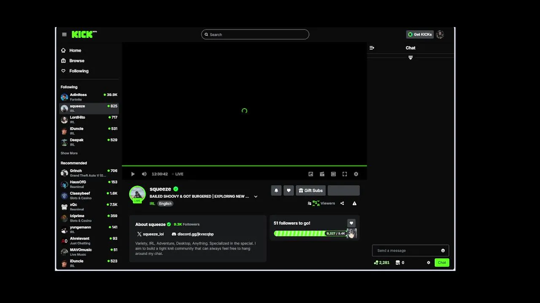Viewport: 540px width, 303px height.
Task: Click the Gift Subs button
Action: coord(310,191)
